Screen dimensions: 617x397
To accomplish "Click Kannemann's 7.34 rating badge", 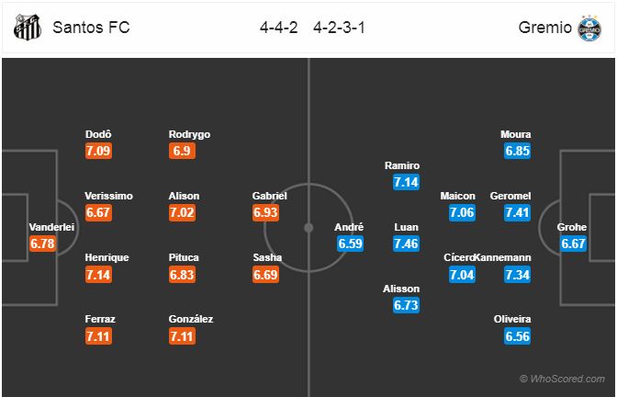I will (515, 274).
